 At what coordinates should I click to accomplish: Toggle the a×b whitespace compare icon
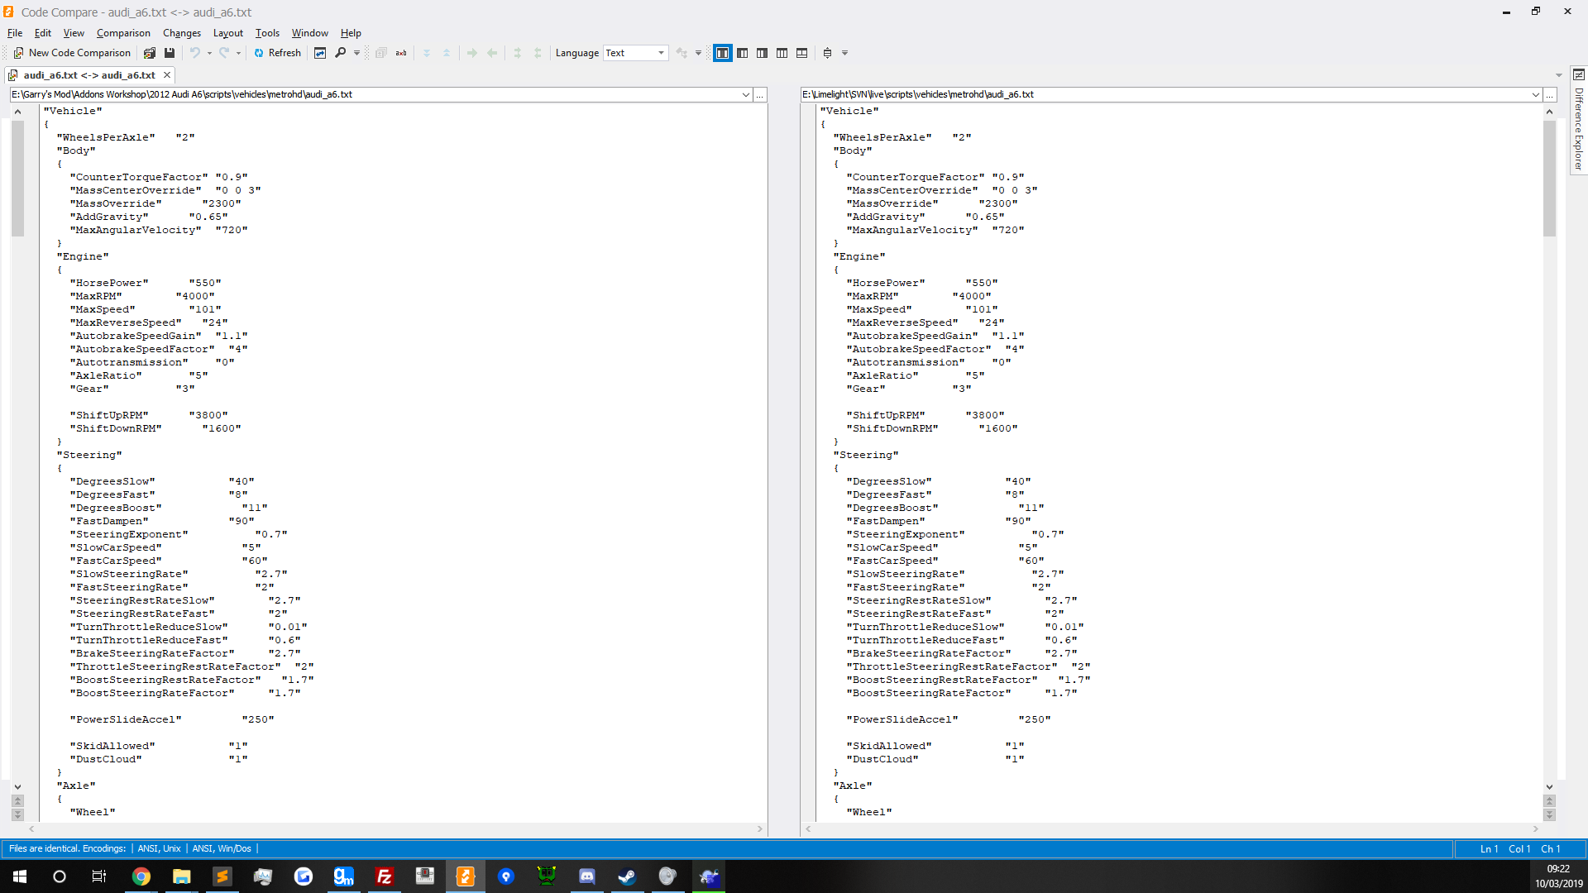coord(401,53)
